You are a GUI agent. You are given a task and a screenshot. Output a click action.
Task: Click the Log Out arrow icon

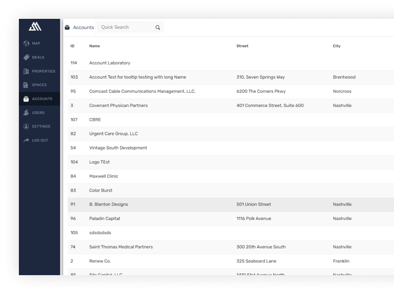click(26, 140)
